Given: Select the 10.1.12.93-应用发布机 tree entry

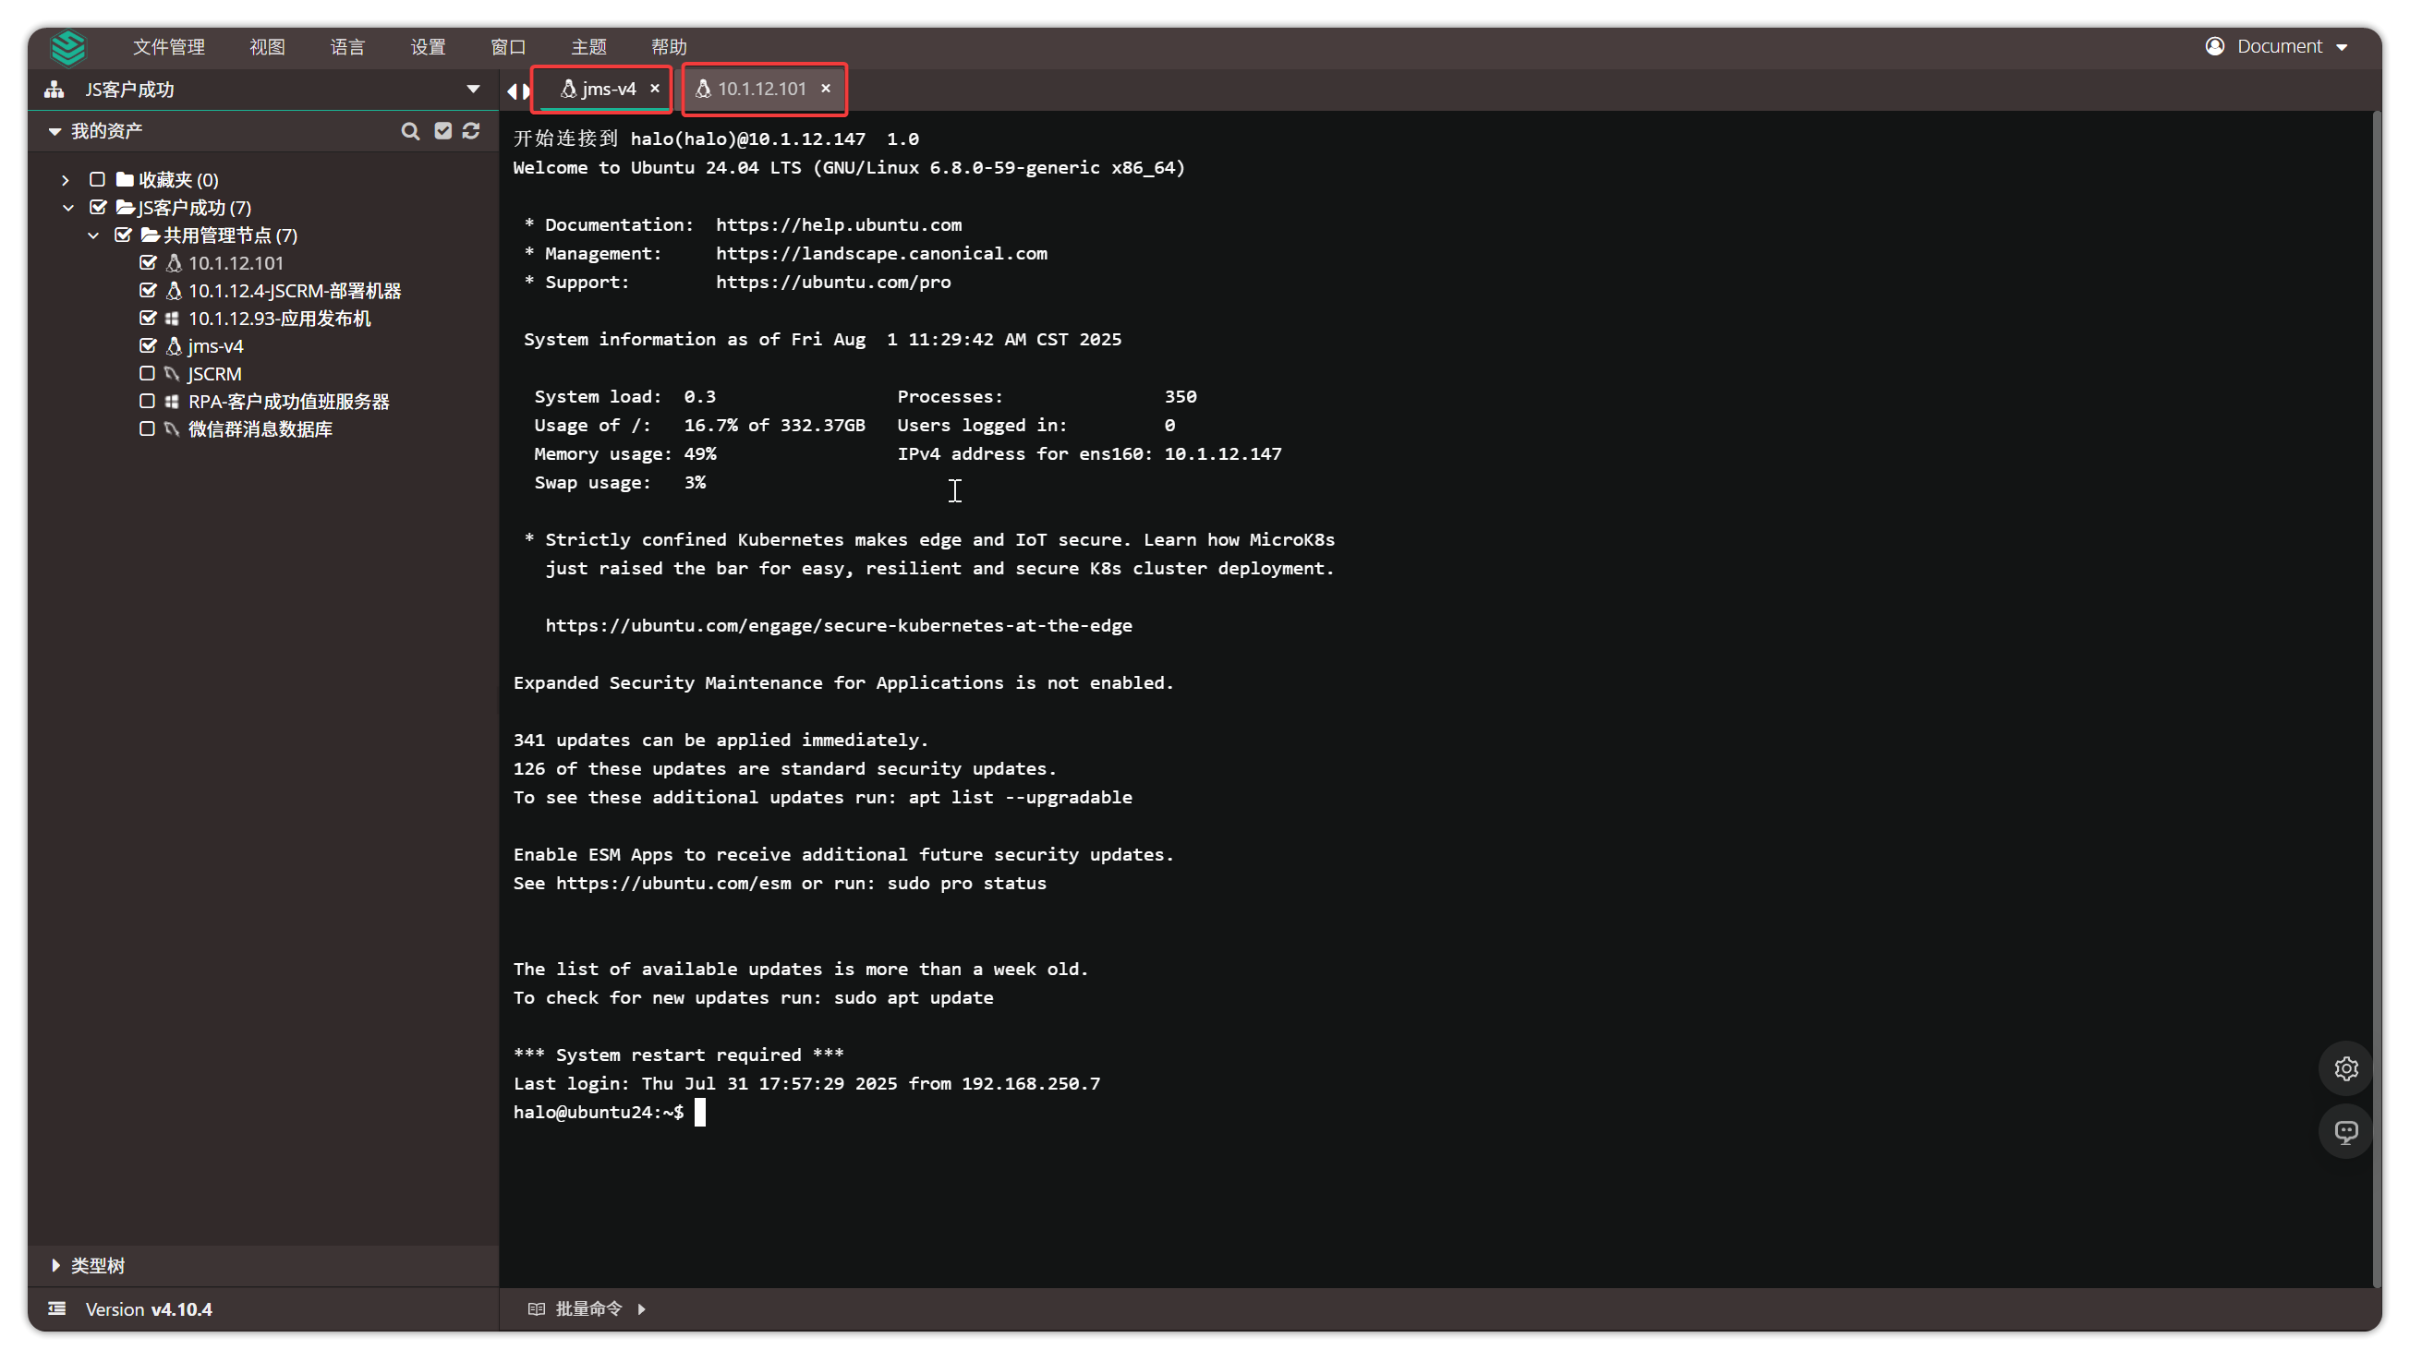Looking at the screenshot, I should 279,319.
